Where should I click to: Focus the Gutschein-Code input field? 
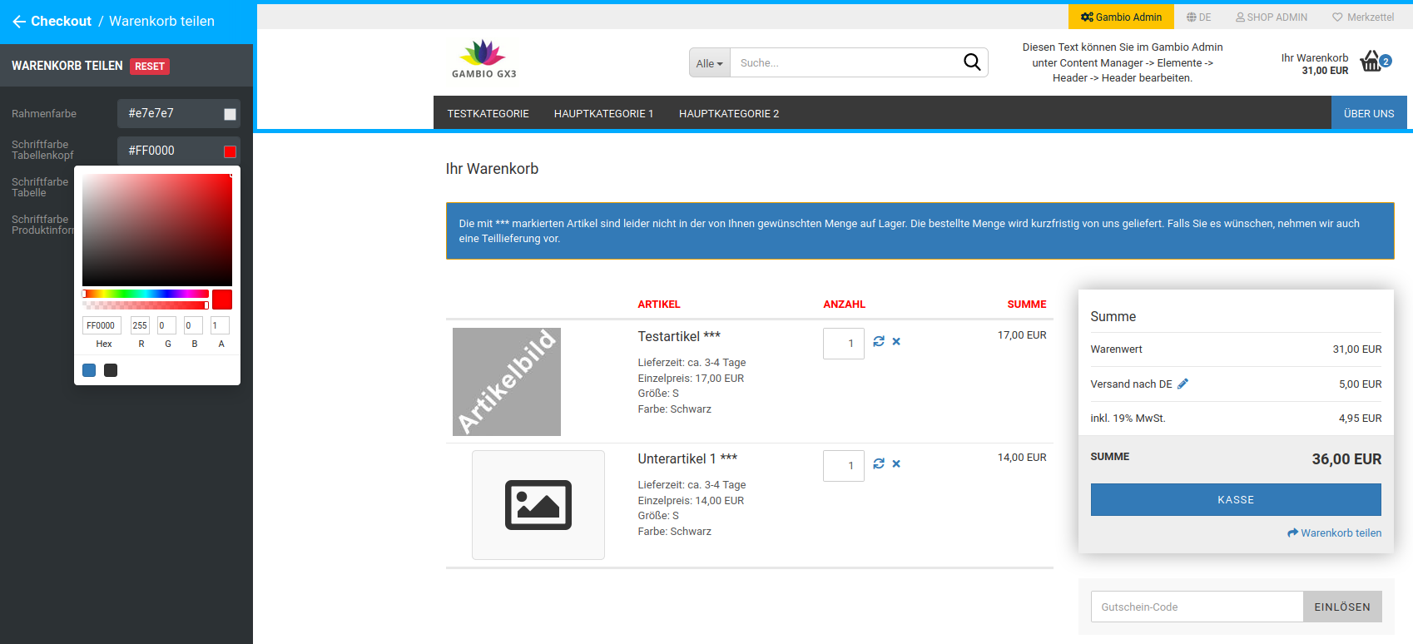(1197, 607)
